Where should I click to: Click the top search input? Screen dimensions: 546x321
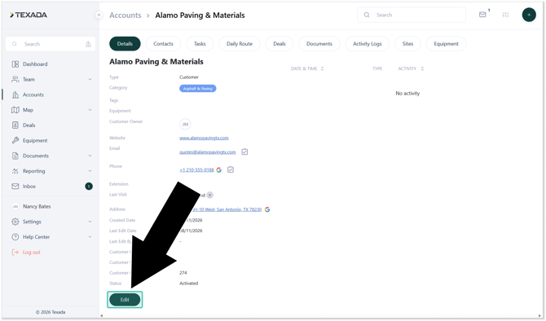(412, 15)
